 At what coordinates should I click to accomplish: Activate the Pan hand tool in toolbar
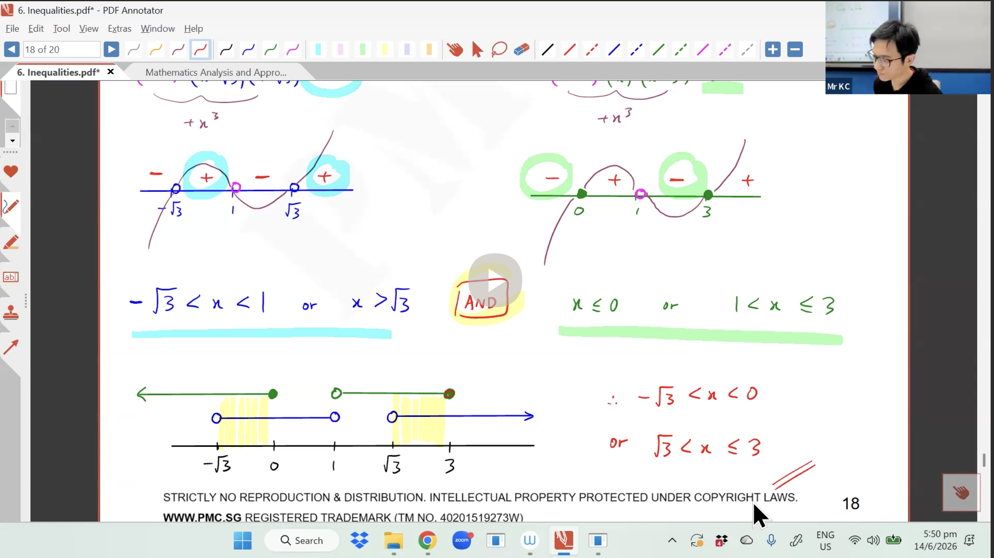pos(455,50)
